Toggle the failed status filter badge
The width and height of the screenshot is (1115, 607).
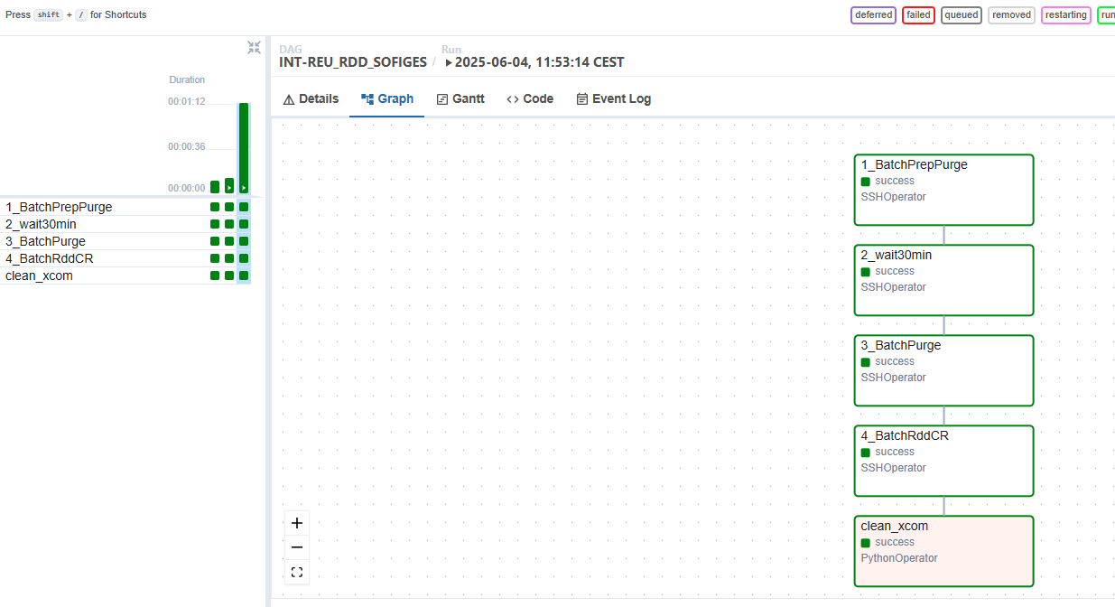918,14
